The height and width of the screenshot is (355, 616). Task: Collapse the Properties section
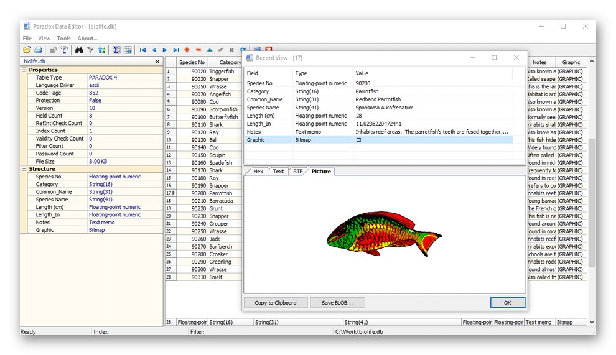coord(24,70)
